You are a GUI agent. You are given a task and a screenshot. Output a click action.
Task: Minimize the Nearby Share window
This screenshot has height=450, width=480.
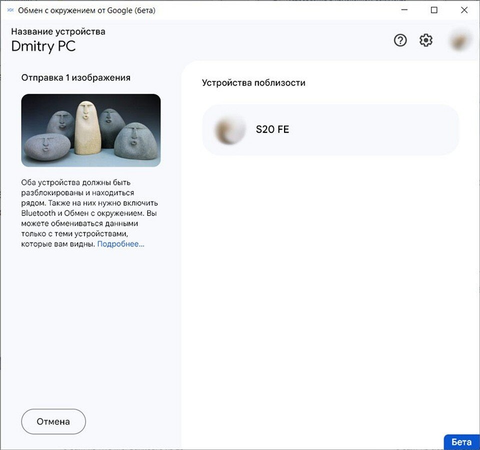pos(404,10)
